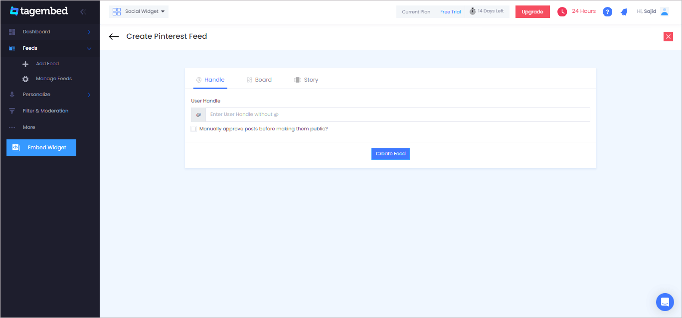Collapse the sidebar with double-chevron icon
682x318 pixels.
83,11
